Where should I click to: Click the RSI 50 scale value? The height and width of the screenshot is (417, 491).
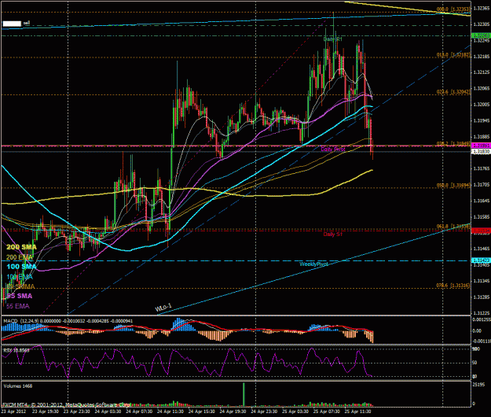475,363
